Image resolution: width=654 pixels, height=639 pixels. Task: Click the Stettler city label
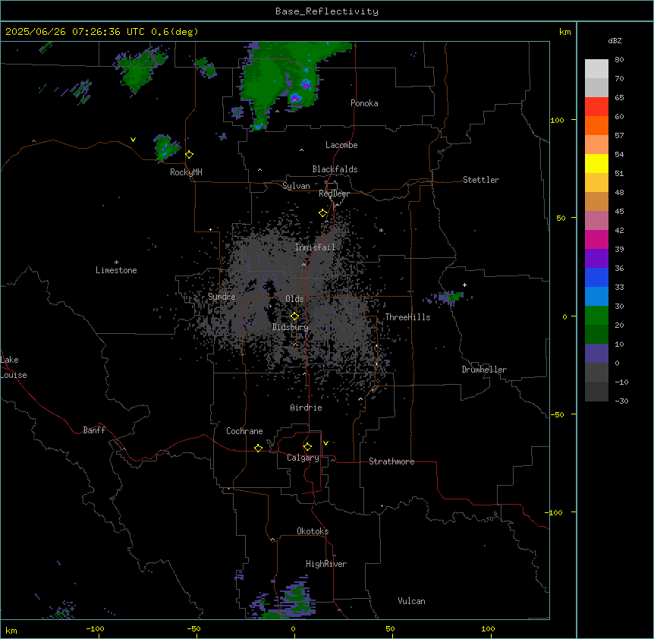[x=481, y=180]
